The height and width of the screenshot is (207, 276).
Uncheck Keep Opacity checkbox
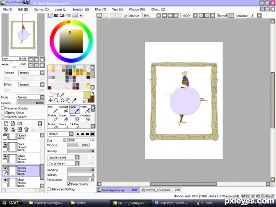(69, 184)
